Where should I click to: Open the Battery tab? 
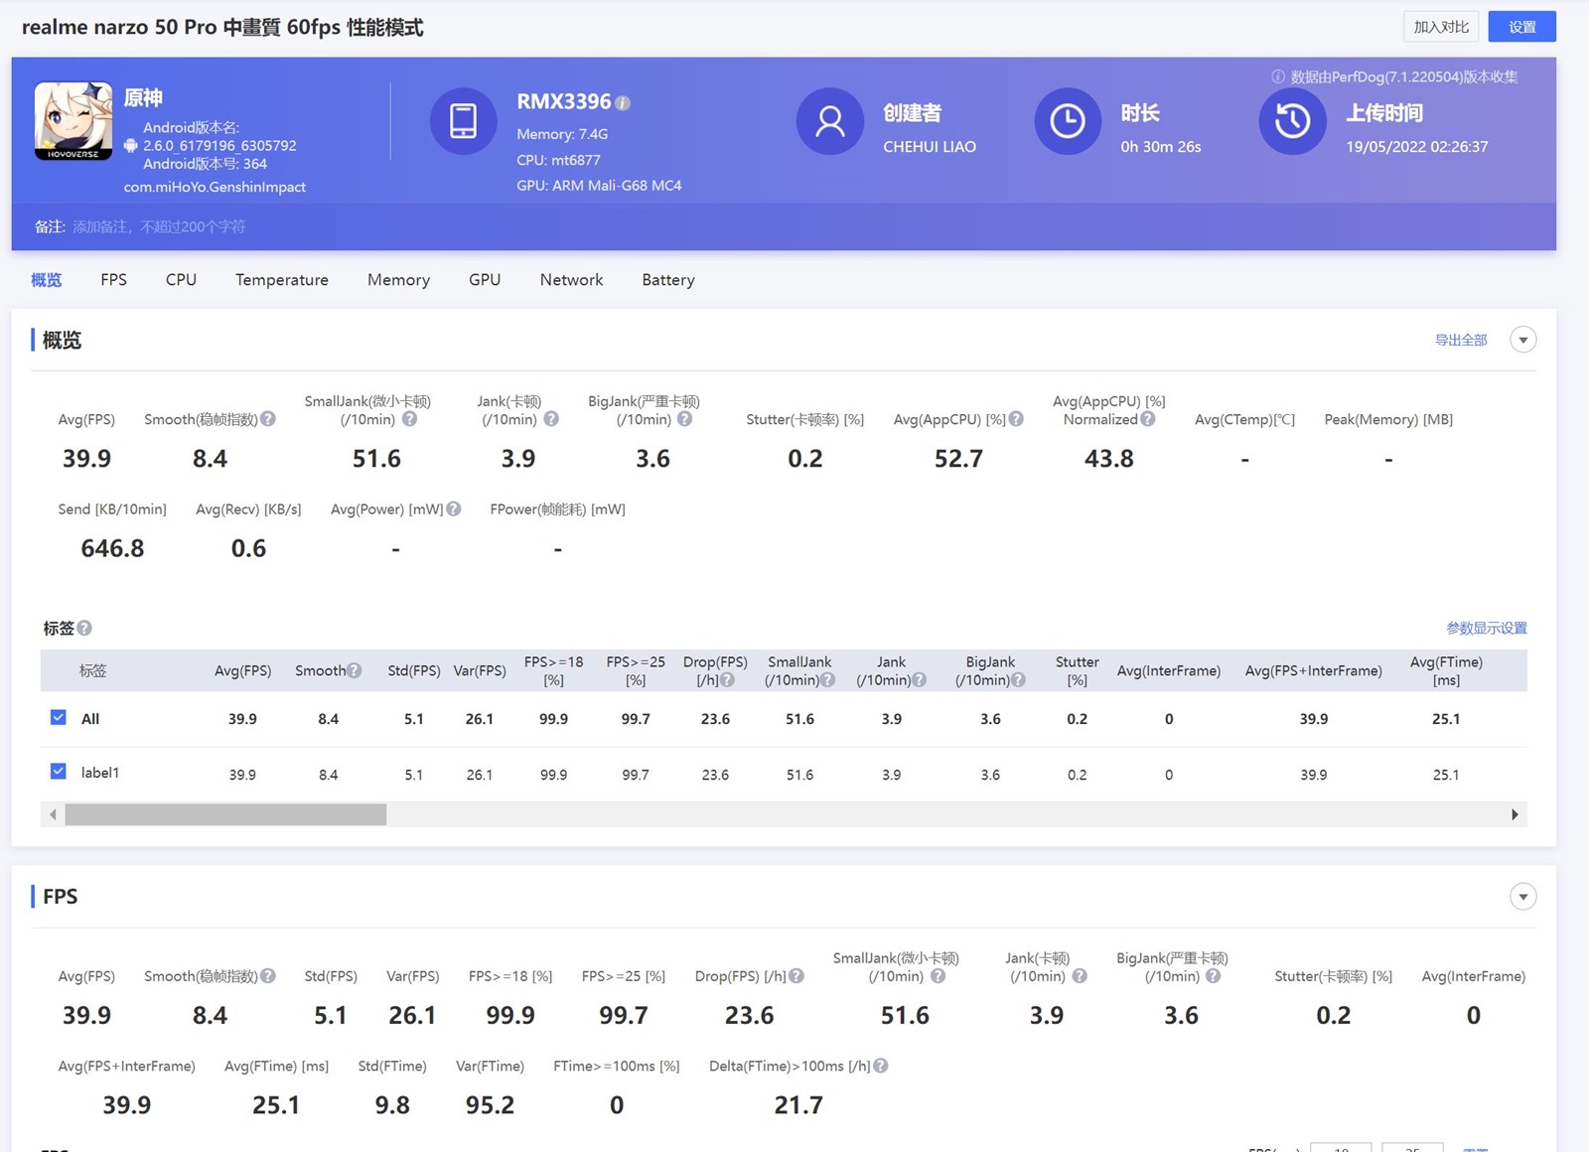click(667, 280)
